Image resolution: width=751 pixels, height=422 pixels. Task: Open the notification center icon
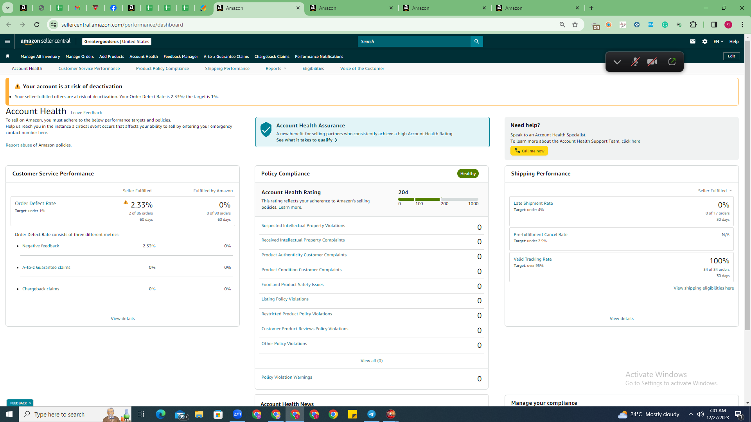click(739, 415)
